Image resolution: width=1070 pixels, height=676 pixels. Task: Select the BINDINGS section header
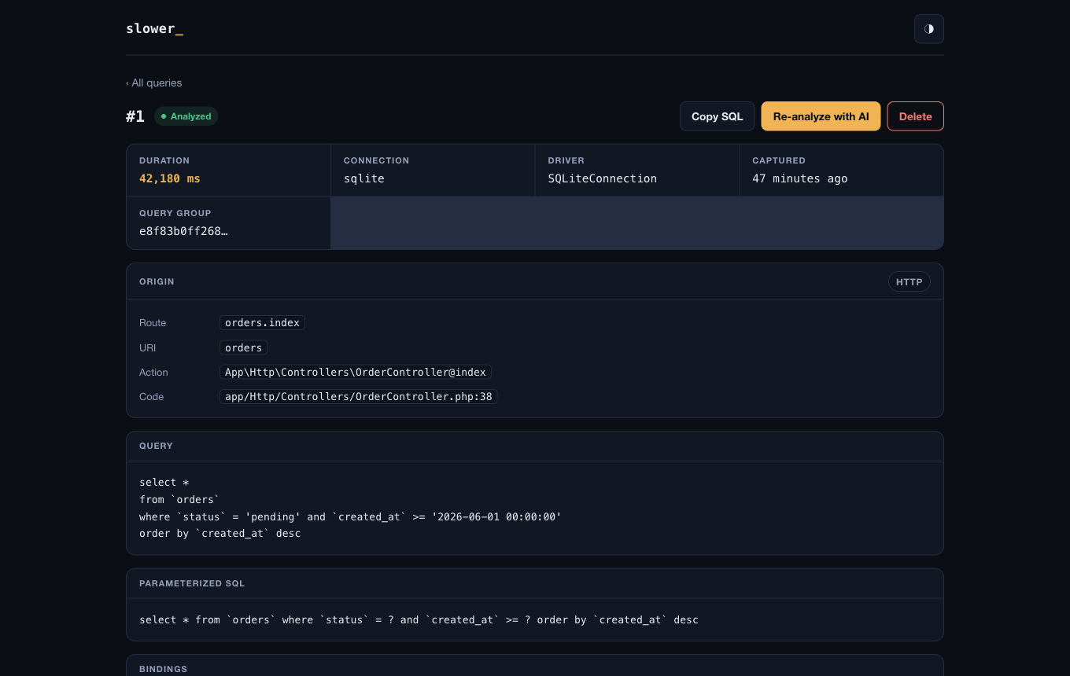(x=163, y=669)
